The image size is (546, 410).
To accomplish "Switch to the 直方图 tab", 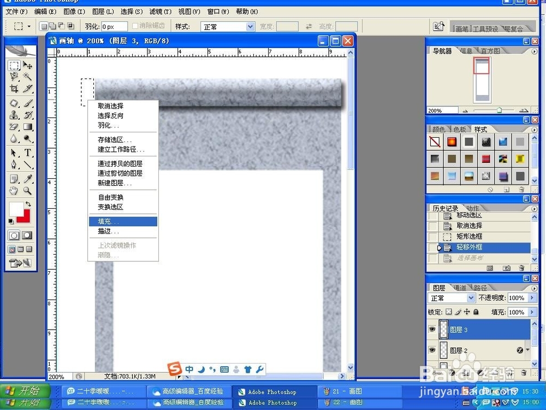I will (490, 51).
